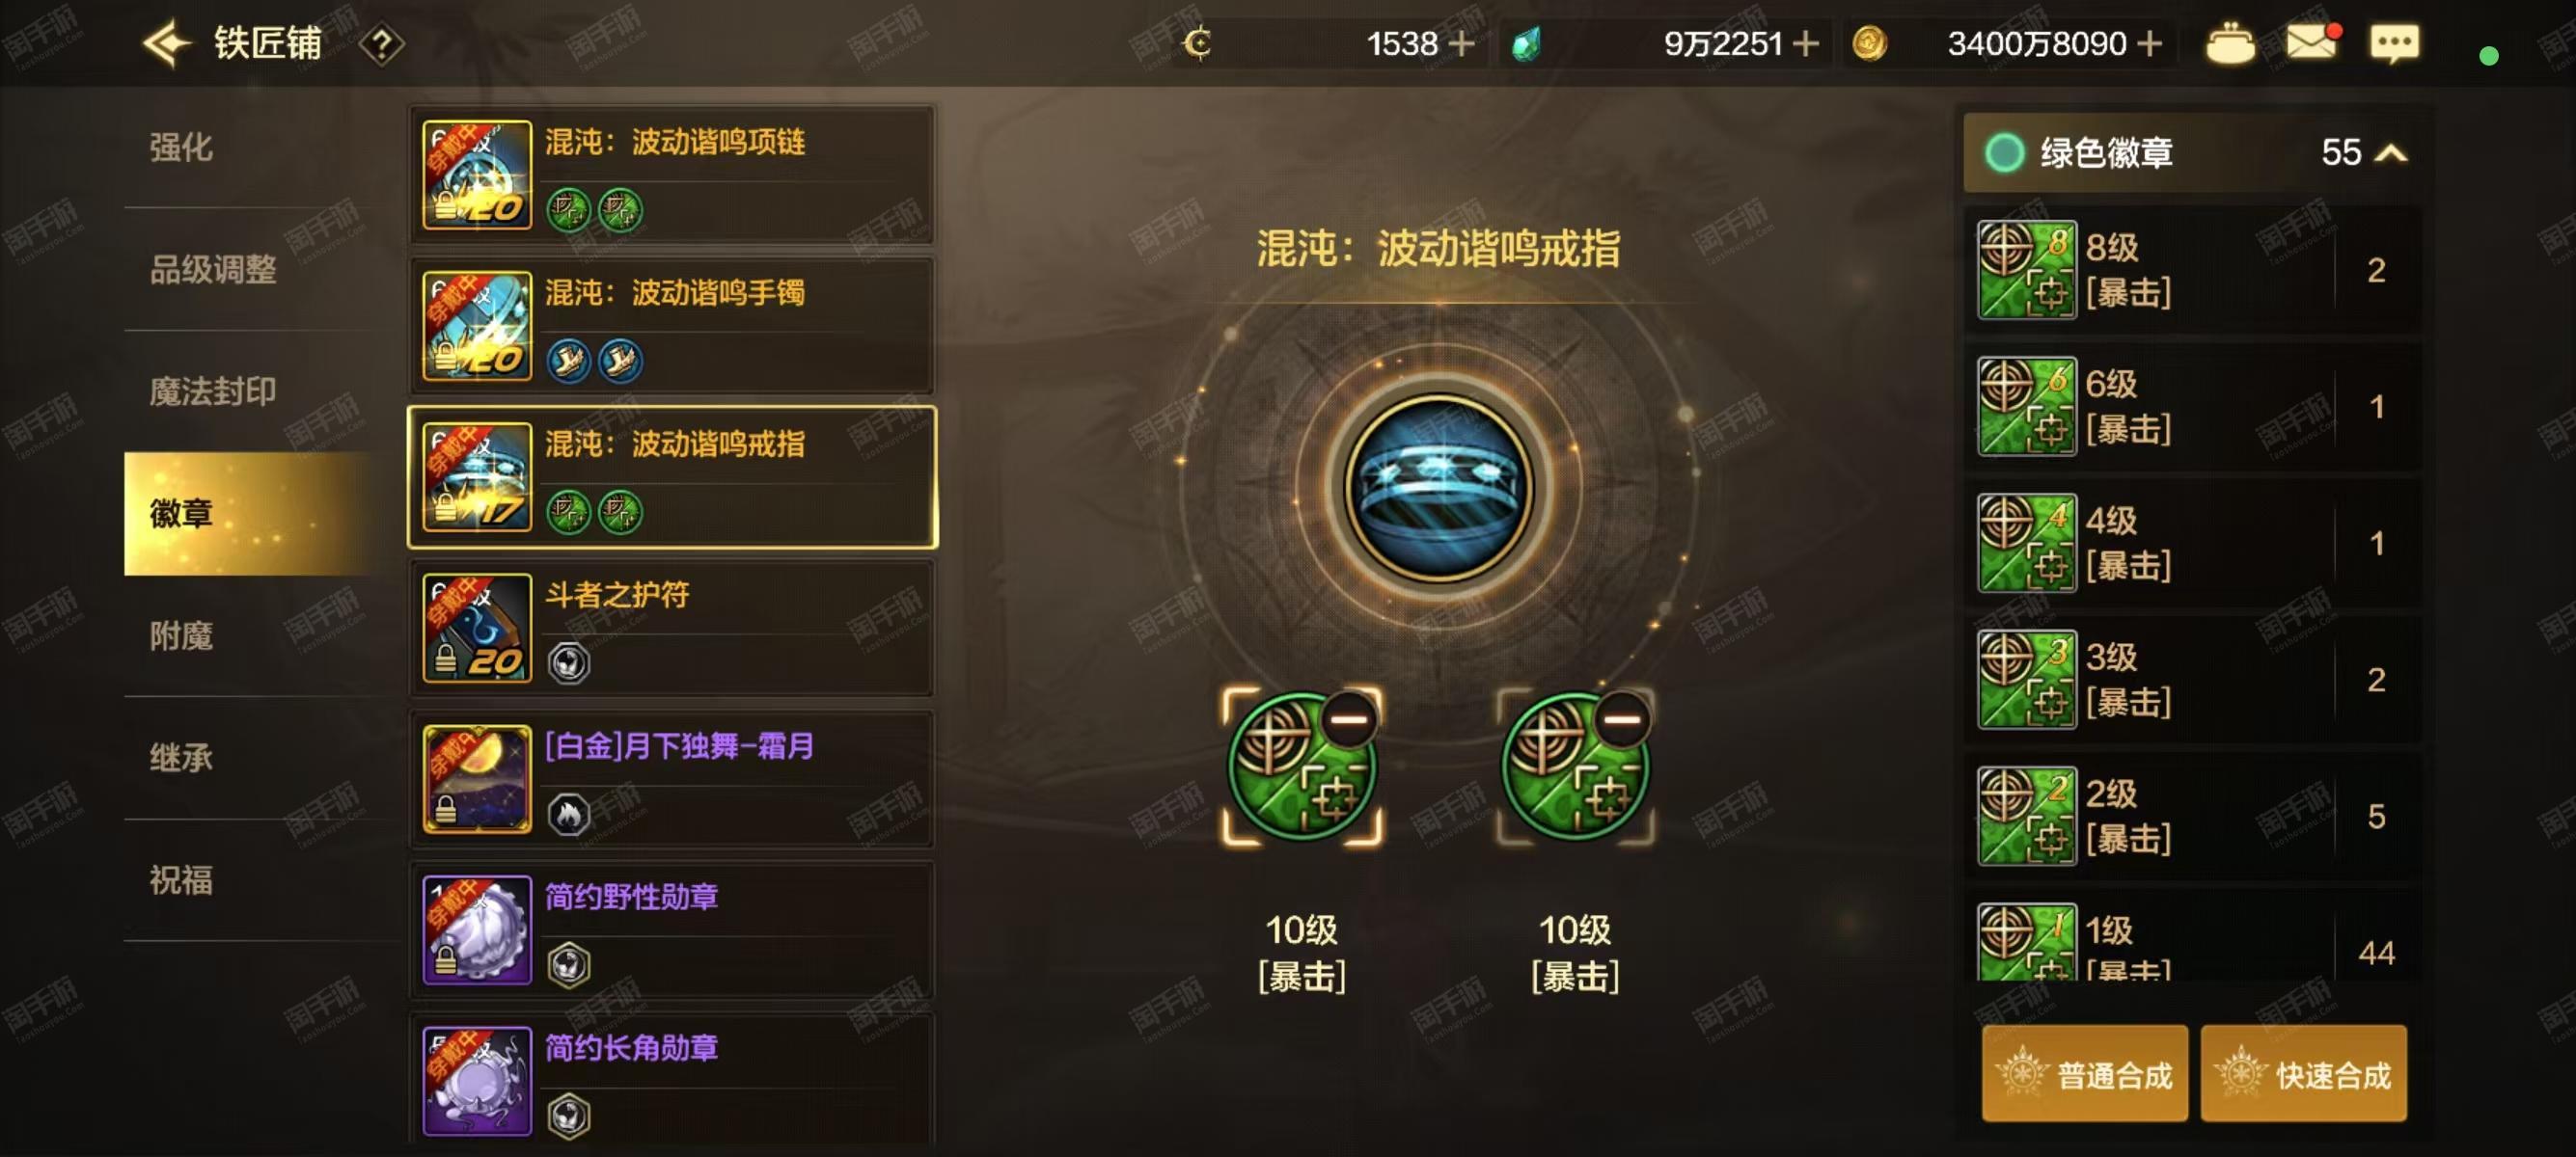Viewport: 2576px width, 1157px height.
Task: Collapse the 绿色徽章 category dropdown
Action: coord(2390,153)
